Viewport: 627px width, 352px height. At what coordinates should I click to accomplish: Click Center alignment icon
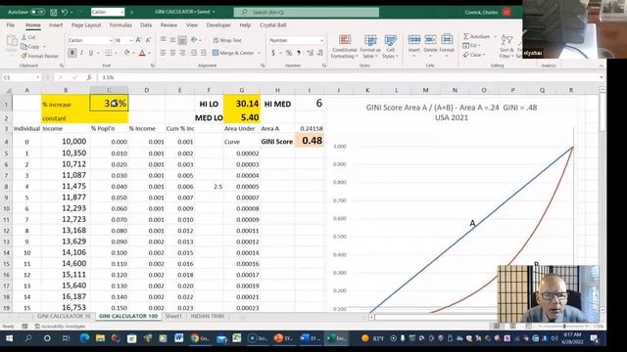click(172, 53)
